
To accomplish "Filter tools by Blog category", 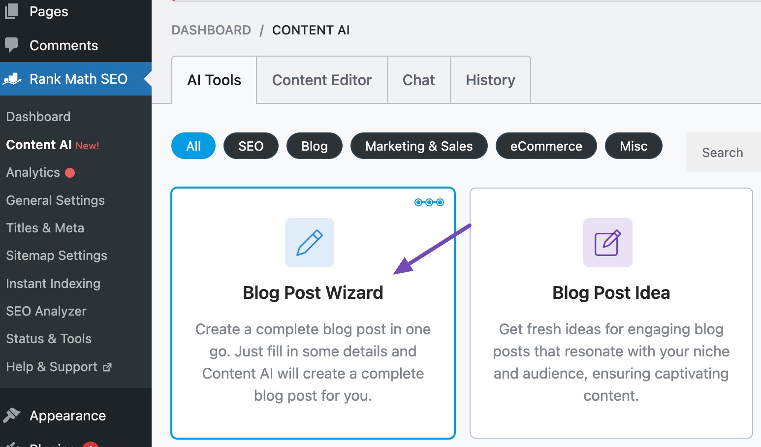I will [314, 146].
